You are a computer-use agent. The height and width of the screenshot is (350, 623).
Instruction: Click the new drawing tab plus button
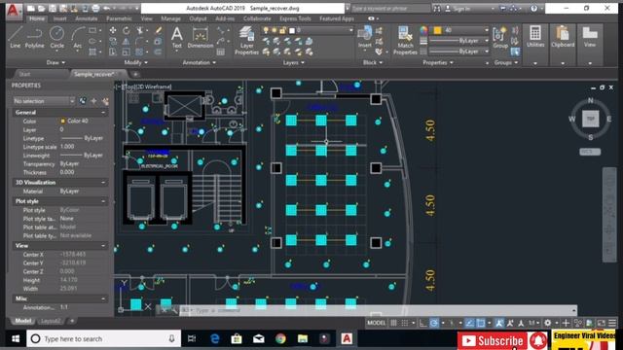tap(135, 74)
